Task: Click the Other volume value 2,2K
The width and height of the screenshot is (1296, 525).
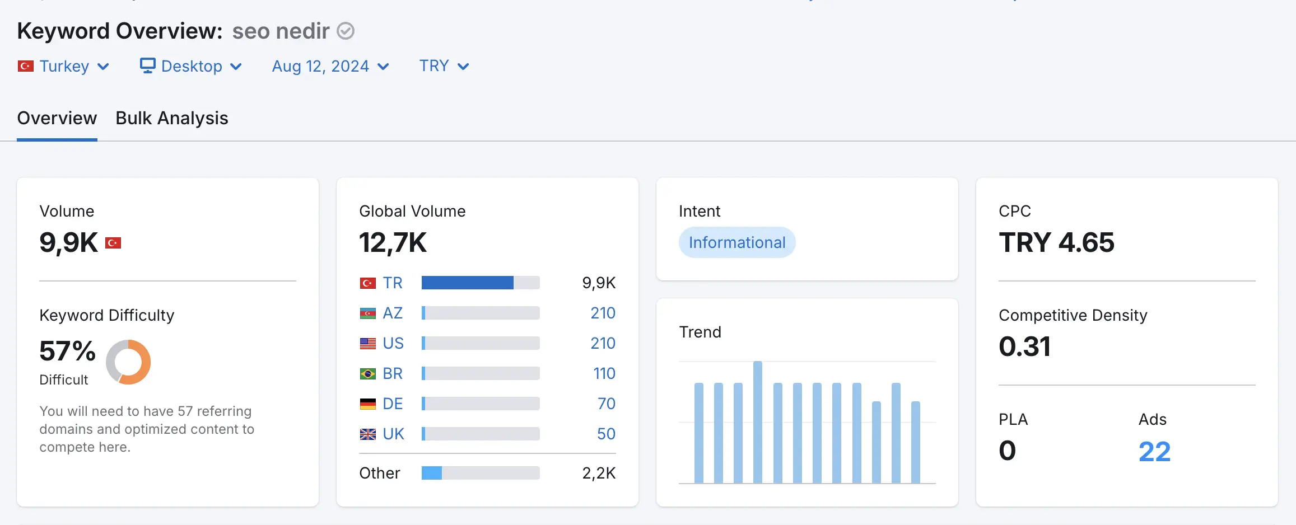Action: click(599, 474)
